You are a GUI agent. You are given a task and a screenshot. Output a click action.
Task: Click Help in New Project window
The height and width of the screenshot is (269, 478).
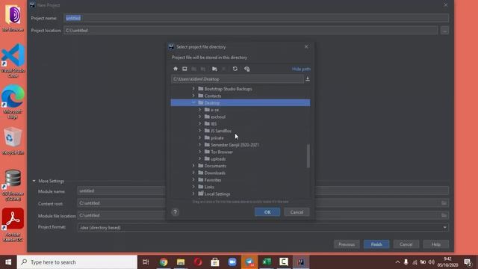[x=436, y=244]
